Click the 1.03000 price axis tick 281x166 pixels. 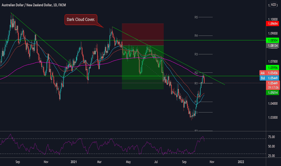[x=273, y=117]
